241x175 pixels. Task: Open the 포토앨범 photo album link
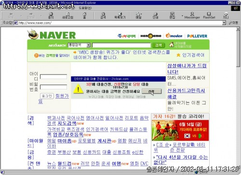(x=87, y=141)
